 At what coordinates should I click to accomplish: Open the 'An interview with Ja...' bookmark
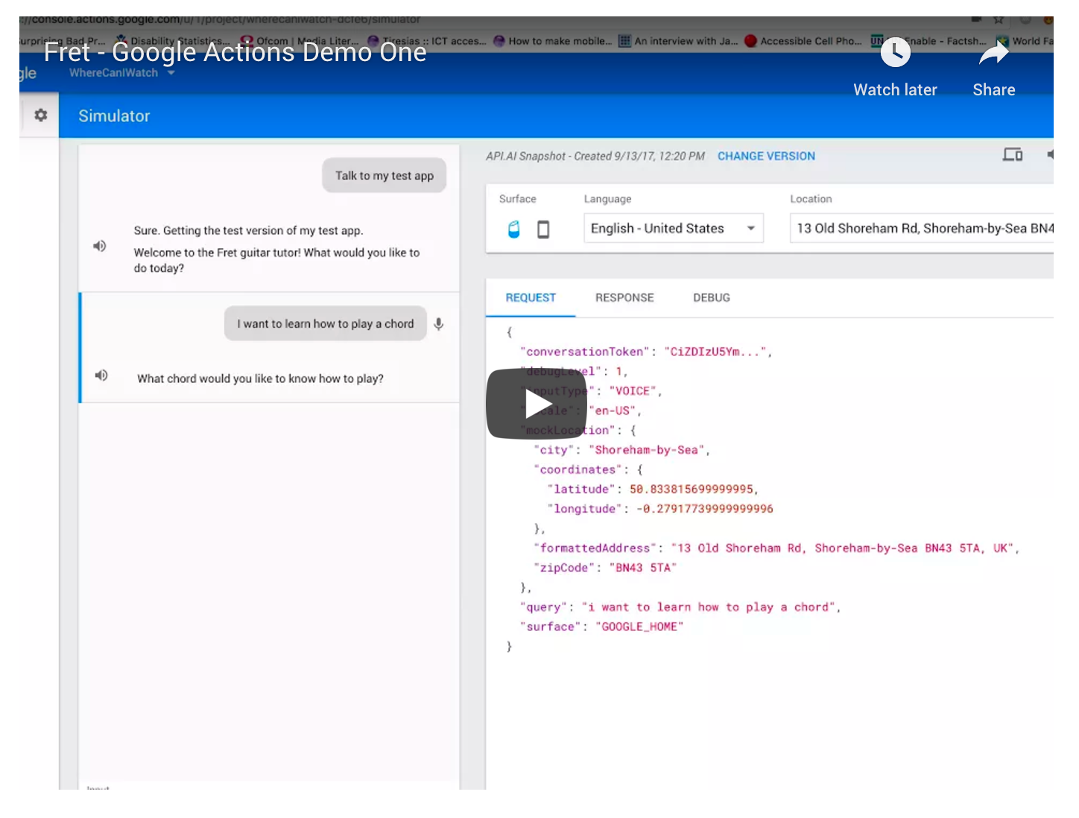point(678,41)
